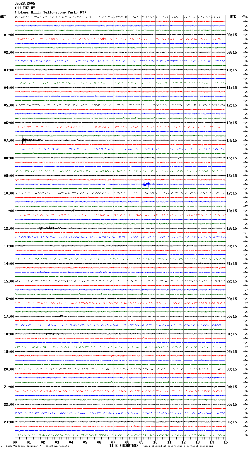Click the x-axis minute label '01'
249x450 pixels.
point(29,442)
